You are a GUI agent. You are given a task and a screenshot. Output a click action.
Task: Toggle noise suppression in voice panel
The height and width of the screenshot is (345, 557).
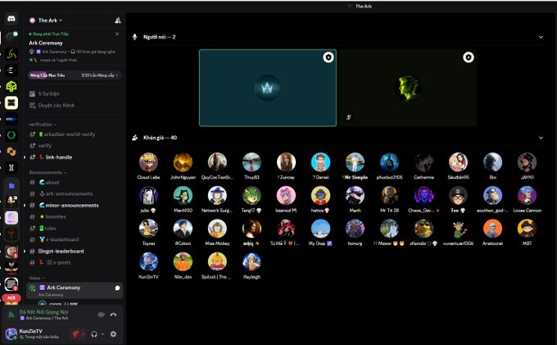pyautogui.click(x=102, y=315)
